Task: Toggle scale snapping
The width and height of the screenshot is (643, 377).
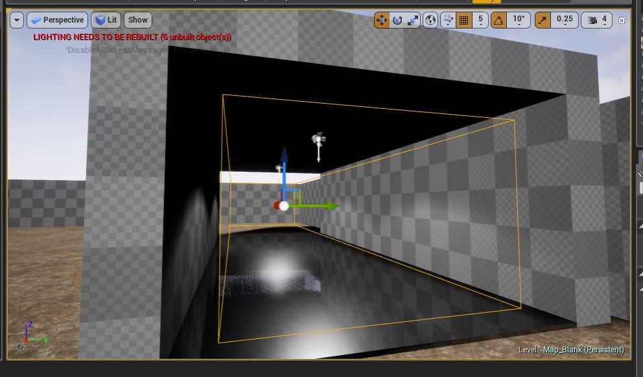Action: click(x=543, y=20)
